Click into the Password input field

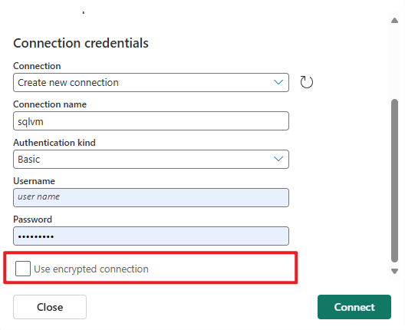point(151,236)
